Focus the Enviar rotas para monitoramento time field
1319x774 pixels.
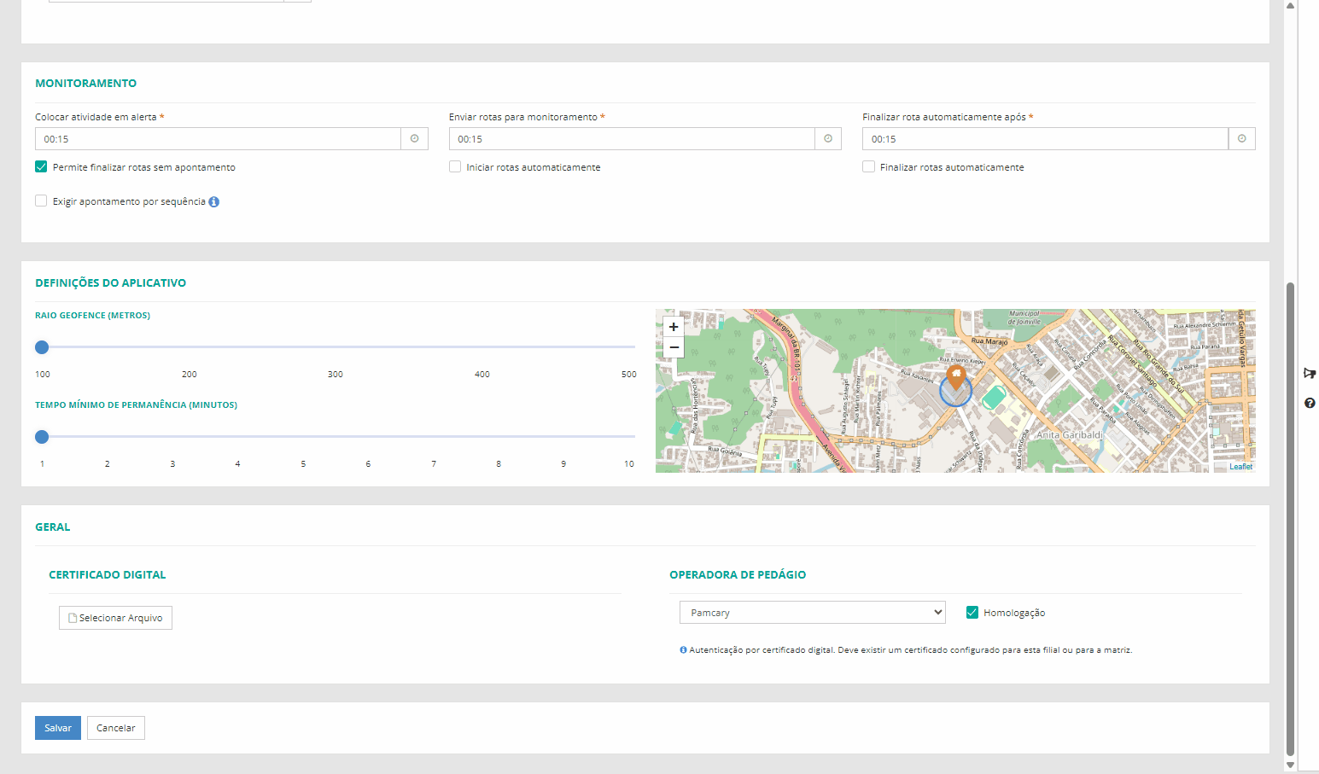coord(632,139)
